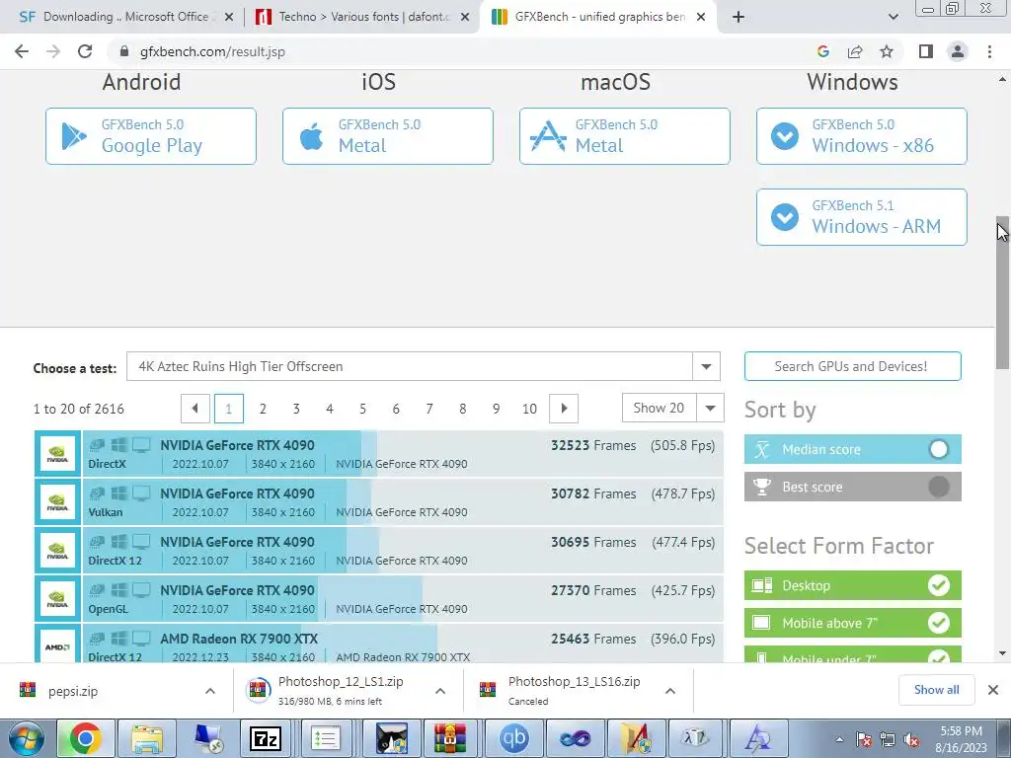This screenshot has height=758, width=1011.
Task: Expand Photoshop_12_LS1.zip download options
Action: click(x=440, y=691)
